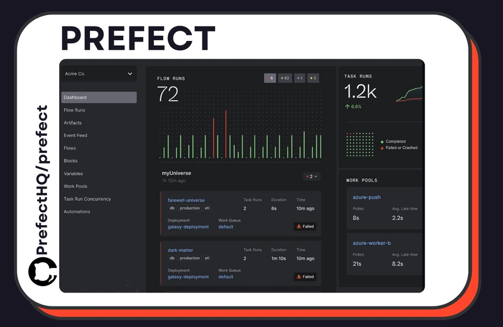Click the 72 flow runs count
The height and width of the screenshot is (327, 503).
168,94
